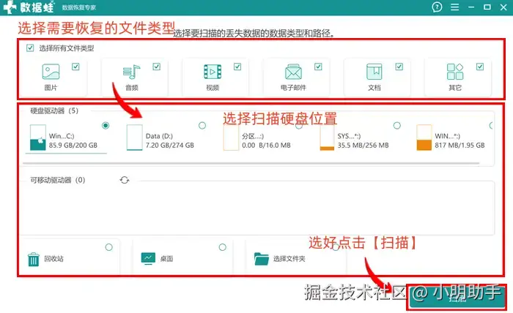The height and width of the screenshot is (313, 513).
Task: Open the help question mark icon
Action: [437, 7]
